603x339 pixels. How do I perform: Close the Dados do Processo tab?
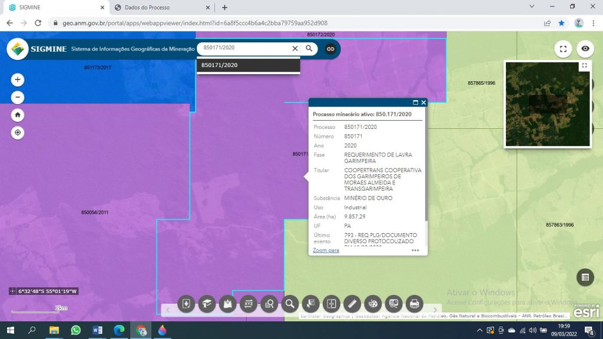click(x=208, y=7)
